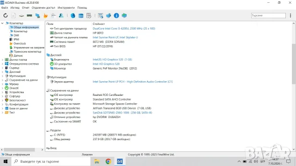Open the Отчет menu
The height and width of the screenshot is (166, 296).
click(x=26, y=8)
